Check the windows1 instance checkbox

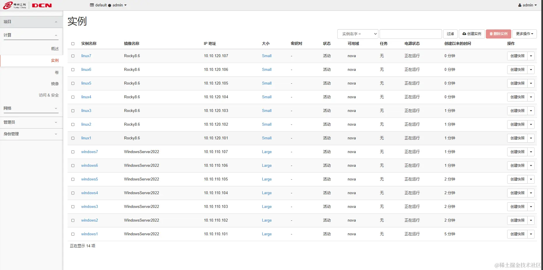pyautogui.click(x=73, y=234)
